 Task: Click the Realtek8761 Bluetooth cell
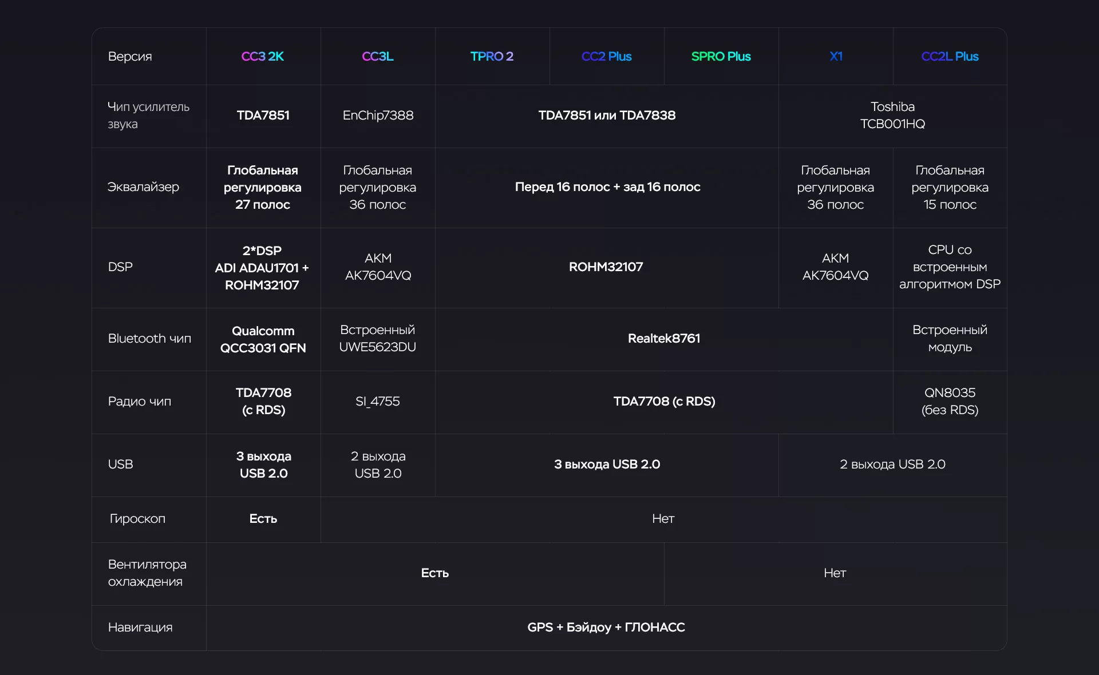coord(663,339)
